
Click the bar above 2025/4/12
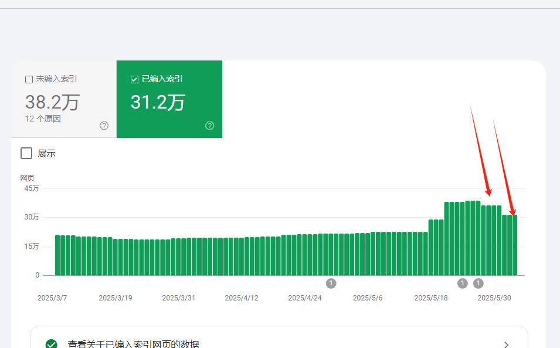[x=242, y=256]
